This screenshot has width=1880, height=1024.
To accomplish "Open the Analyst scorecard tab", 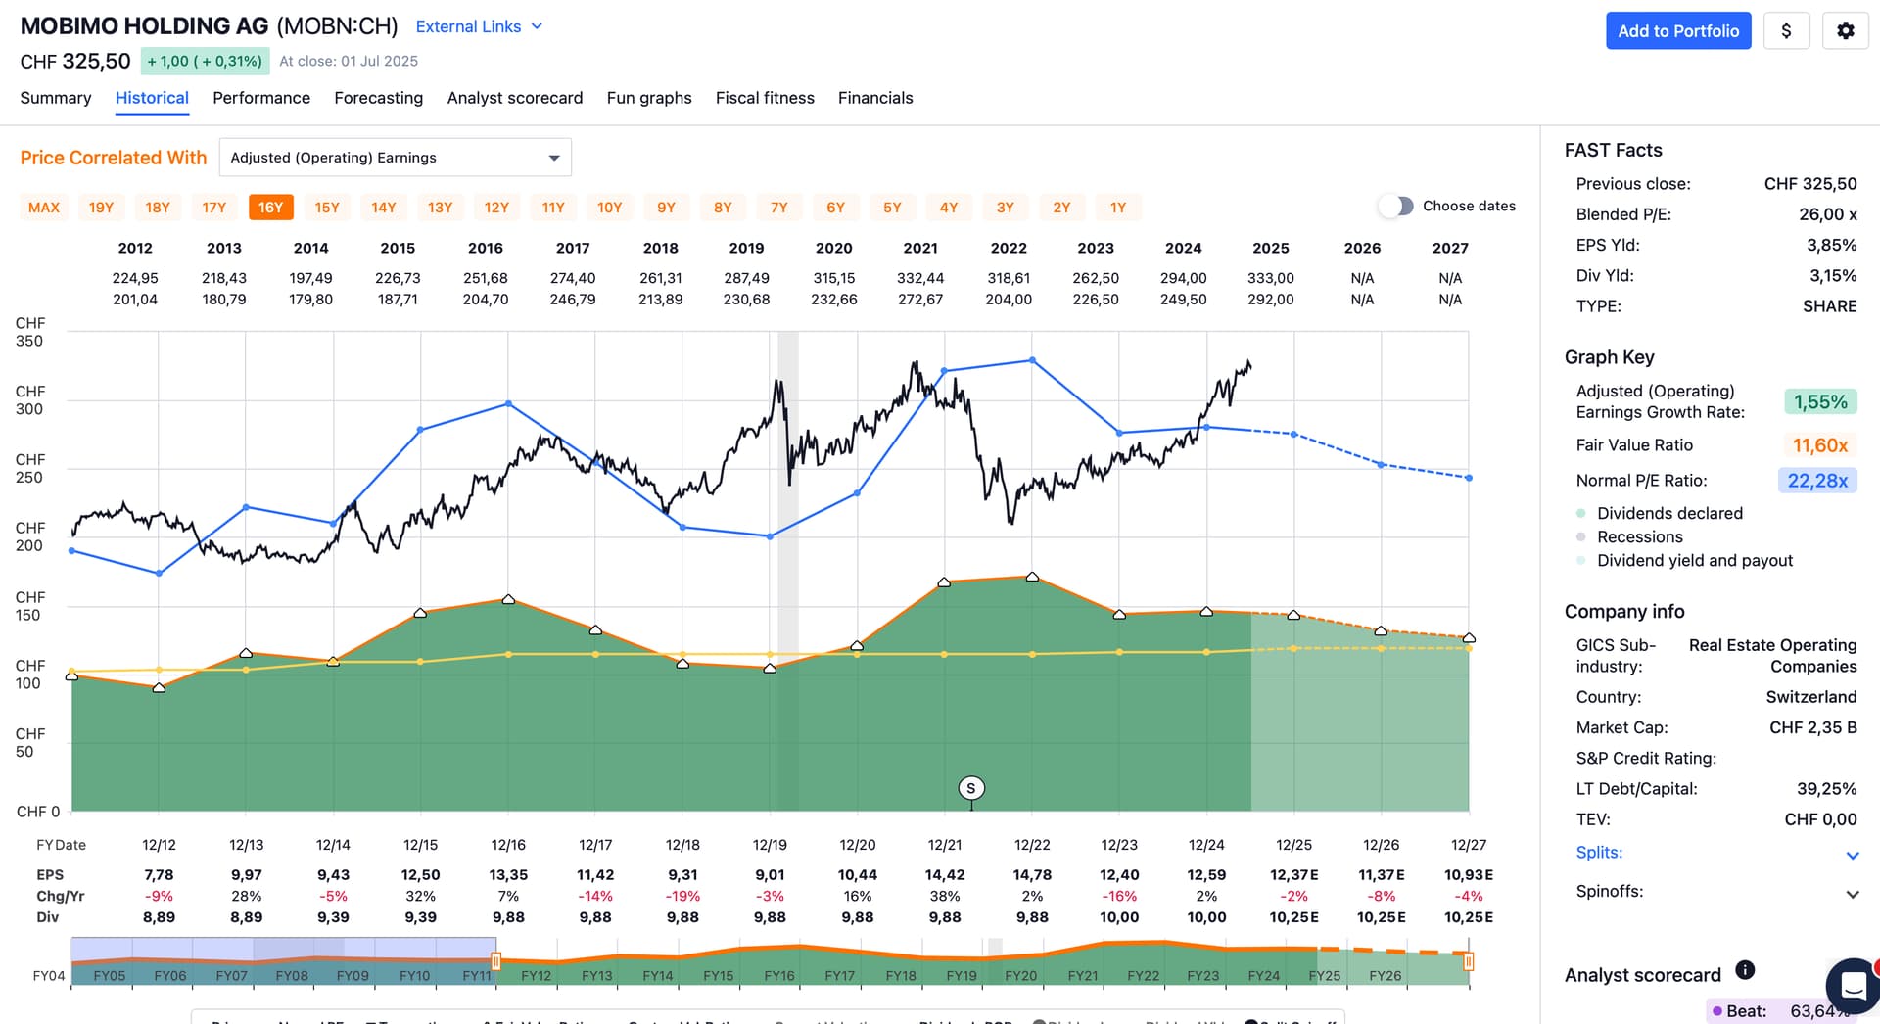I will (515, 98).
